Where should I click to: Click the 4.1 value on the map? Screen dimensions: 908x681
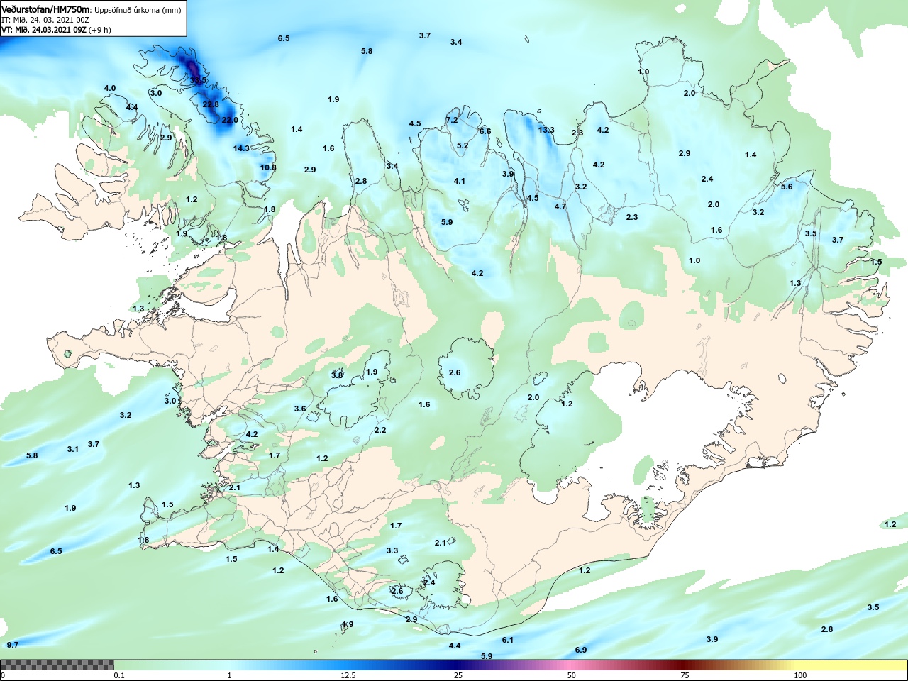click(460, 181)
